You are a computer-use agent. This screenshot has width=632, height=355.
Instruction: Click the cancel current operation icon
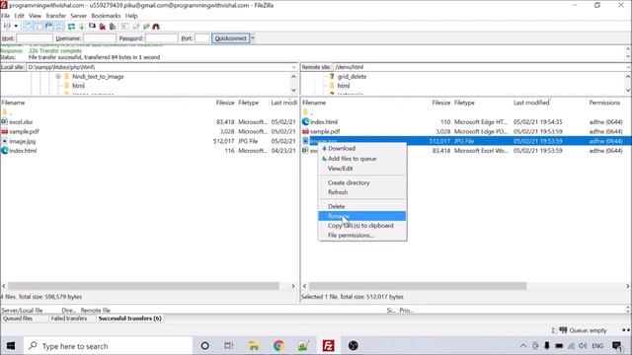click(x=92, y=27)
